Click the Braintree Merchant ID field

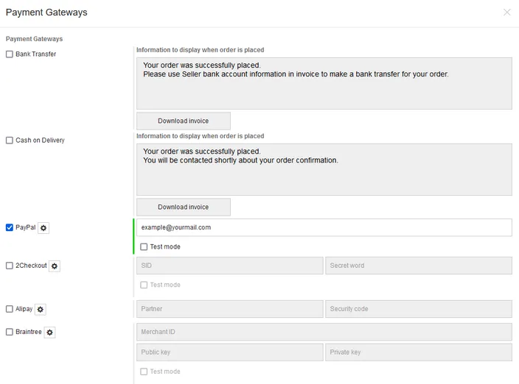click(324, 332)
